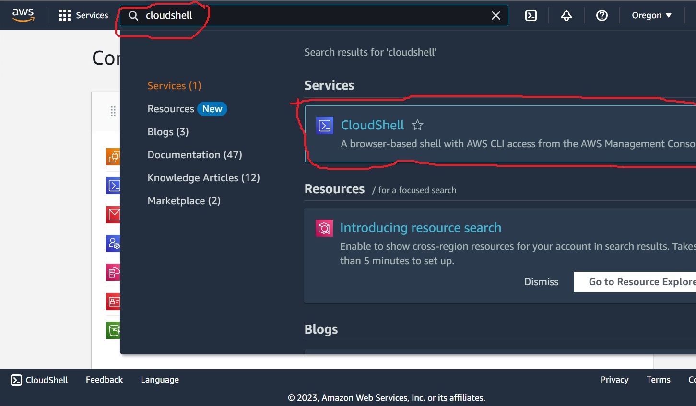Screen dimensions: 696x406
Task: Clear the search box with the X
Action: point(496,15)
